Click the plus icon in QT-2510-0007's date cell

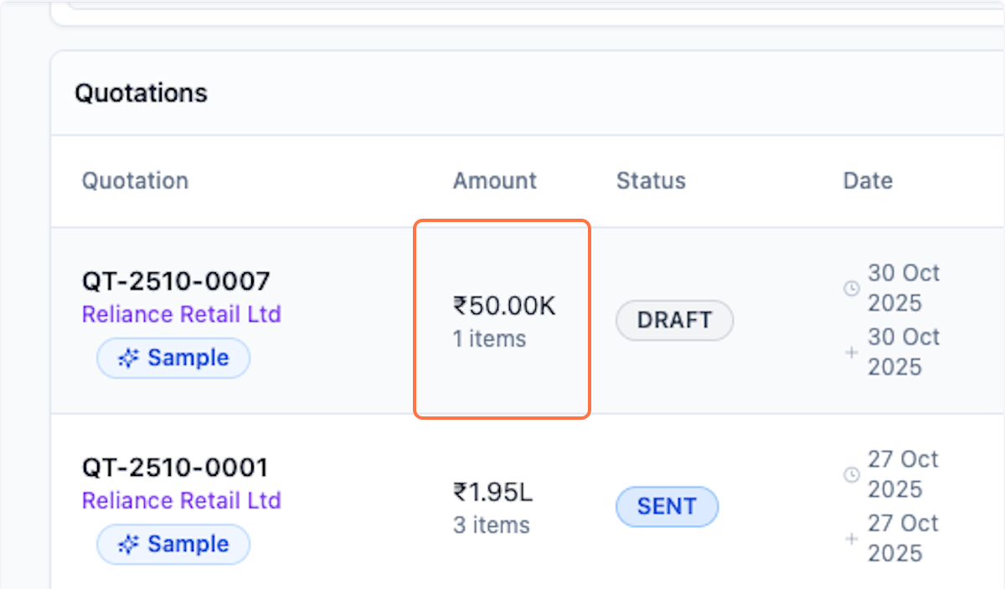[x=851, y=352]
